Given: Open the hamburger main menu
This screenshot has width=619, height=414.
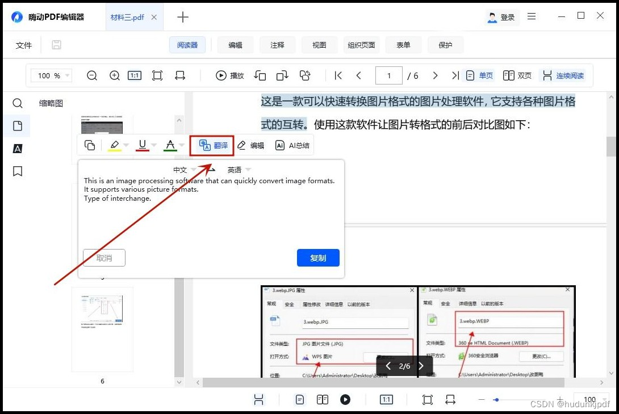Looking at the screenshot, I should click(x=532, y=16).
